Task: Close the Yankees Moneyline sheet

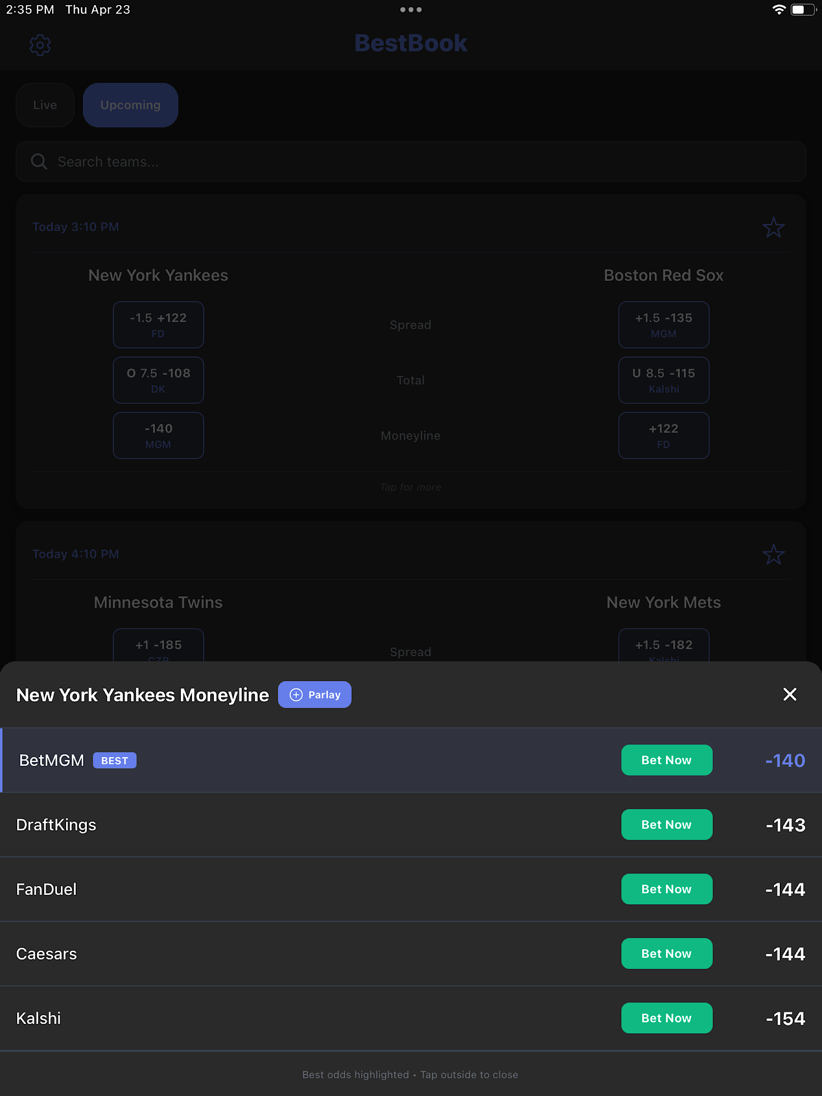Action: tap(790, 694)
